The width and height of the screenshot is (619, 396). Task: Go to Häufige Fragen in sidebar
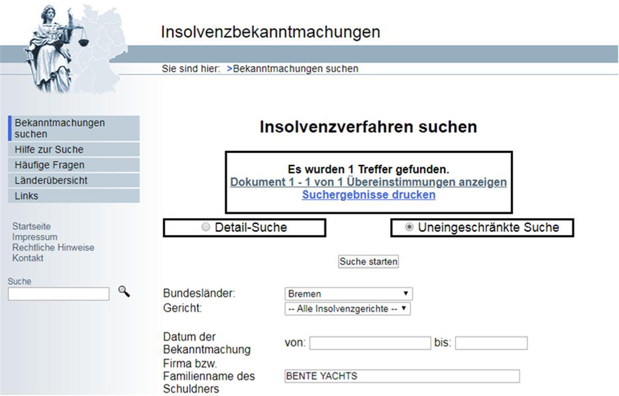pos(50,165)
